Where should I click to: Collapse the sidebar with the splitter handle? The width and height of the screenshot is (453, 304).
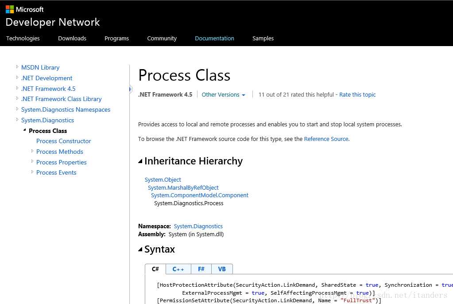tap(130, 89)
